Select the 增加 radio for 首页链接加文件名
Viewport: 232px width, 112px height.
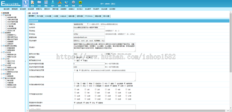point(75,60)
